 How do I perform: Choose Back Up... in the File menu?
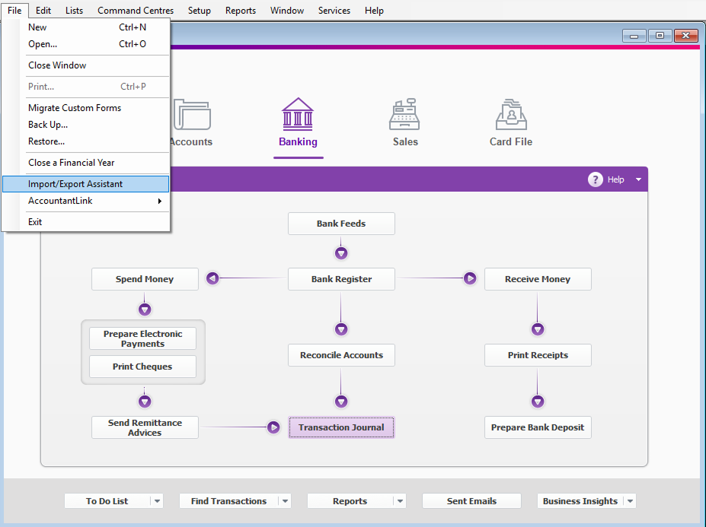coord(48,125)
